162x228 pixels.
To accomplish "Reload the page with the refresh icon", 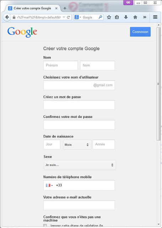I will point(68,17).
